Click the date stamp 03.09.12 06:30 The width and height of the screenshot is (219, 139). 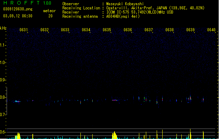click(18, 16)
